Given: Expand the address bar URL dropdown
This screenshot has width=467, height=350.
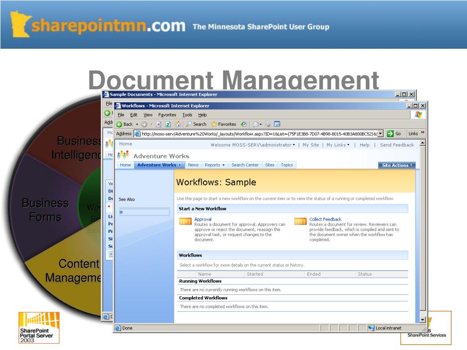Looking at the screenshot, I should click(x=380, y=134).
